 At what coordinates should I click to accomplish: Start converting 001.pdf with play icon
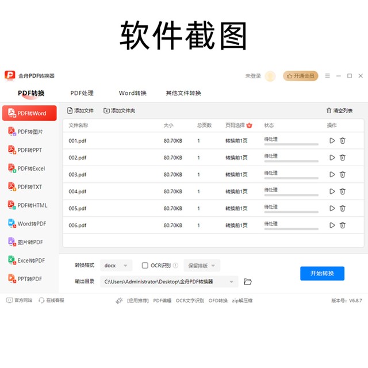(x=332, y=140)
